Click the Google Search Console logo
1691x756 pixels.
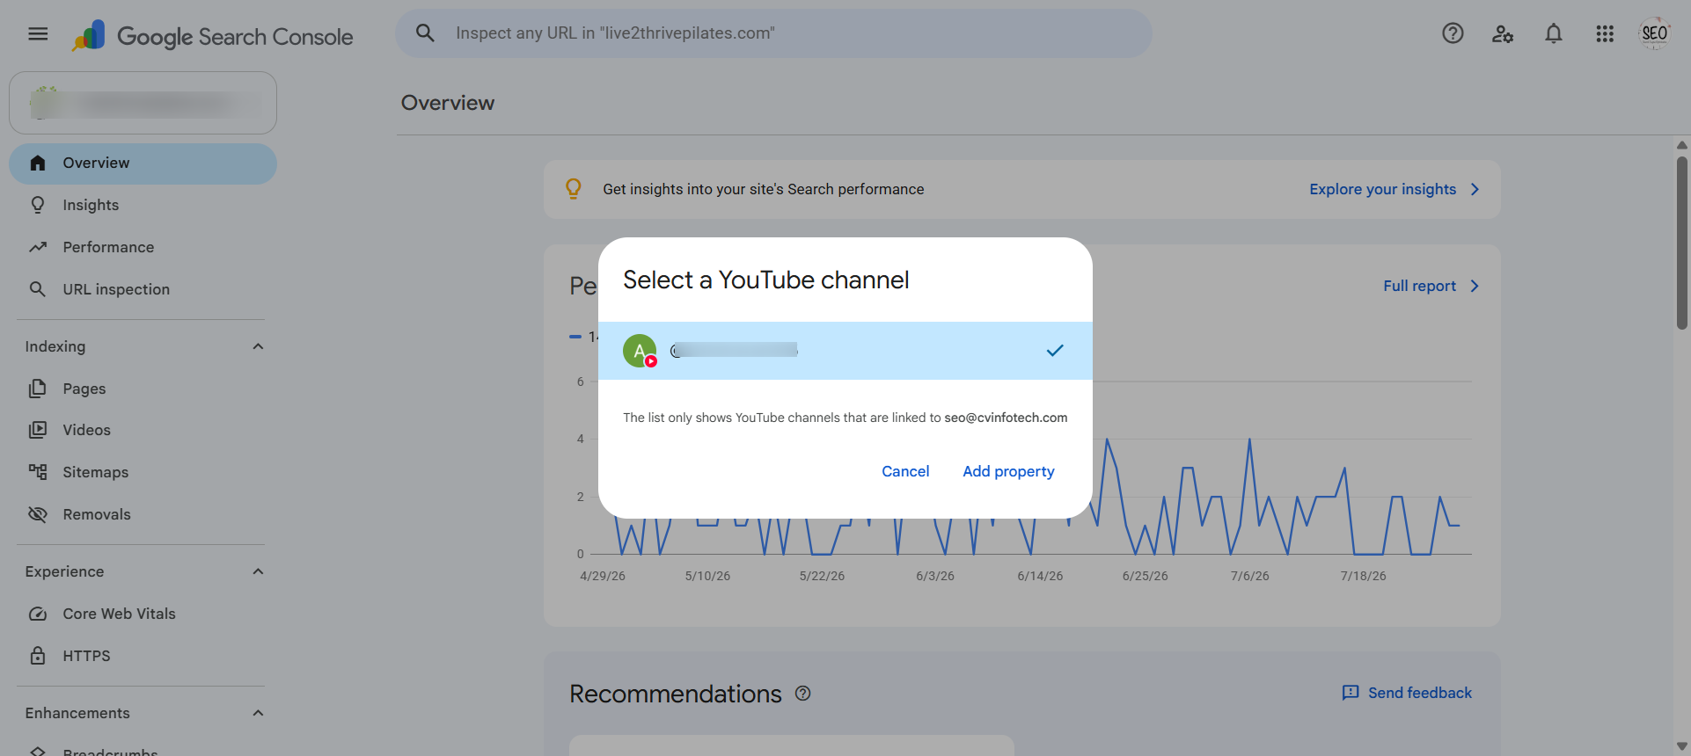point(212,35)
